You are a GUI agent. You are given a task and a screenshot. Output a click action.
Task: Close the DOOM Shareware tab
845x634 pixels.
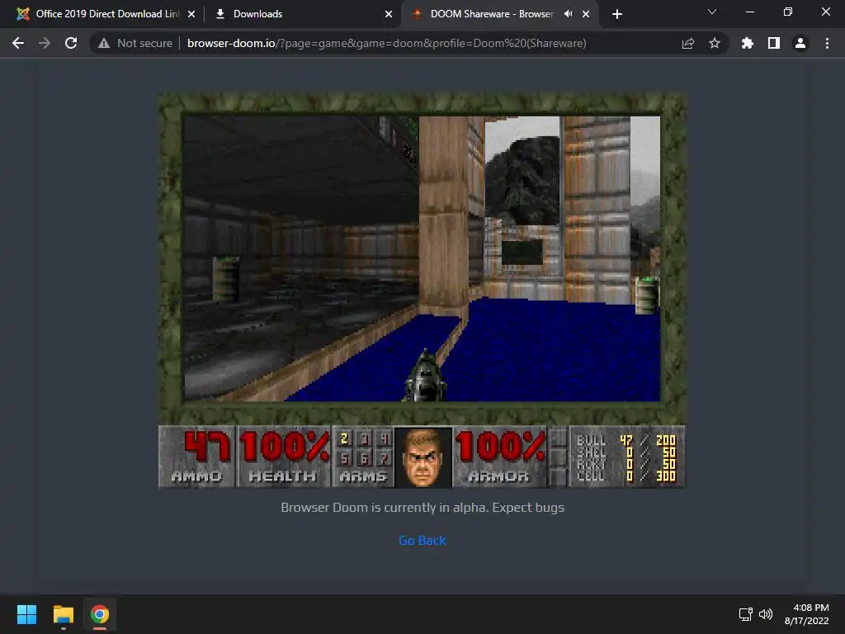coord(586,14)
